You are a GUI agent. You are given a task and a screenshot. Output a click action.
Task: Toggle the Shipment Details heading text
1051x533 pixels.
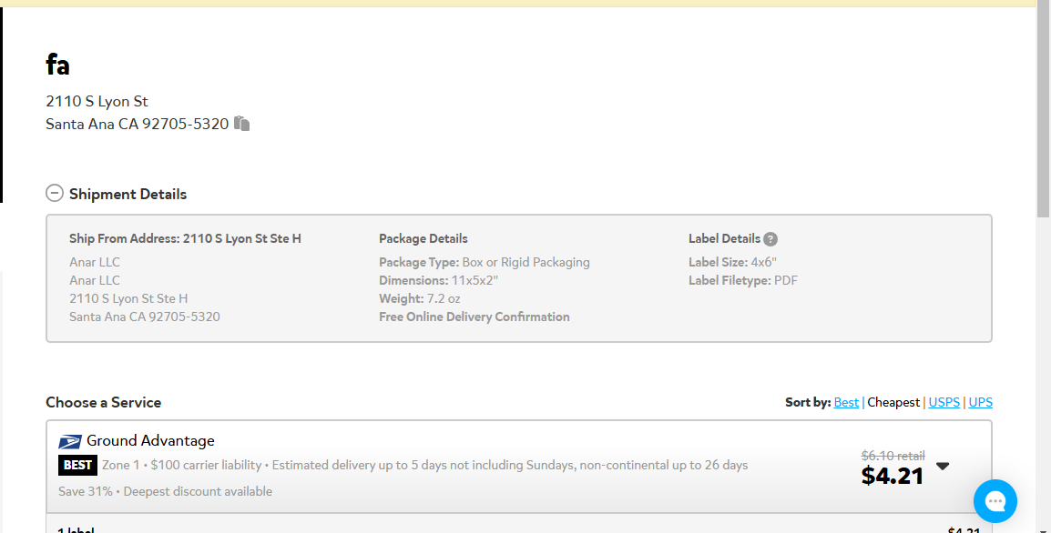[128, 194]
